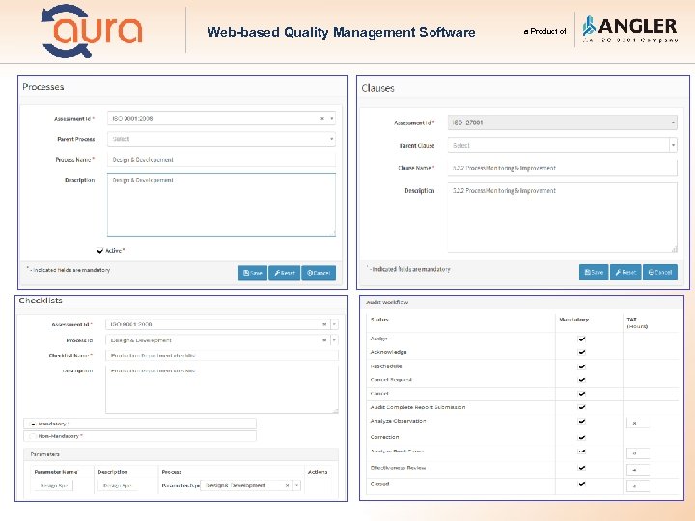Viewport: 695px width, 521px height.
Task: Click TAT hours field for Analyze Observation
Action: coord(638,424)
